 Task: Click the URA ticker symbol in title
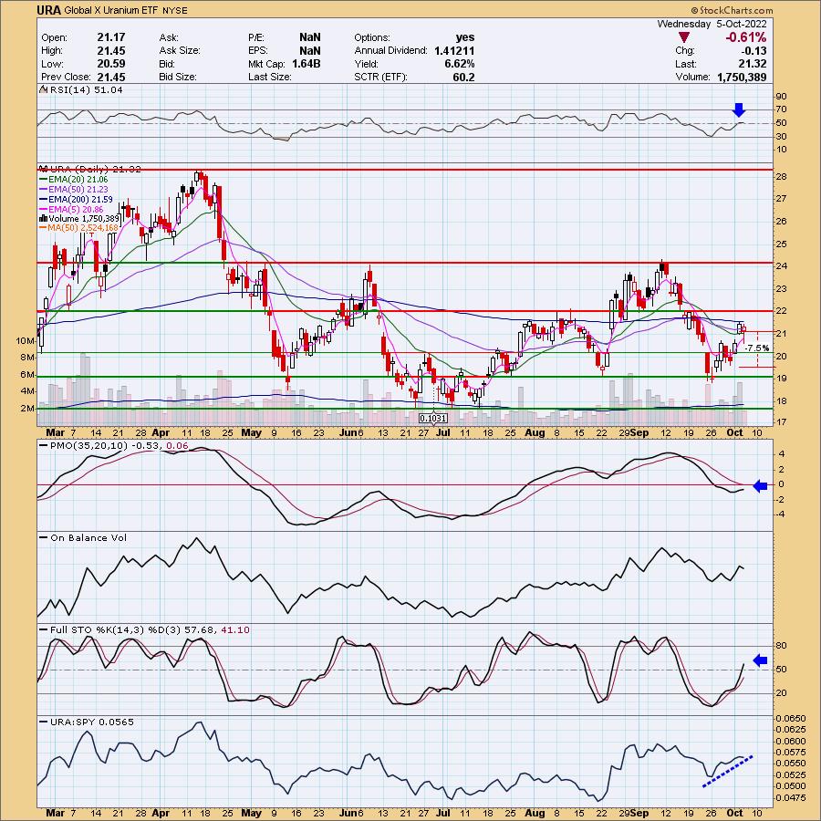tap(49, 10)
